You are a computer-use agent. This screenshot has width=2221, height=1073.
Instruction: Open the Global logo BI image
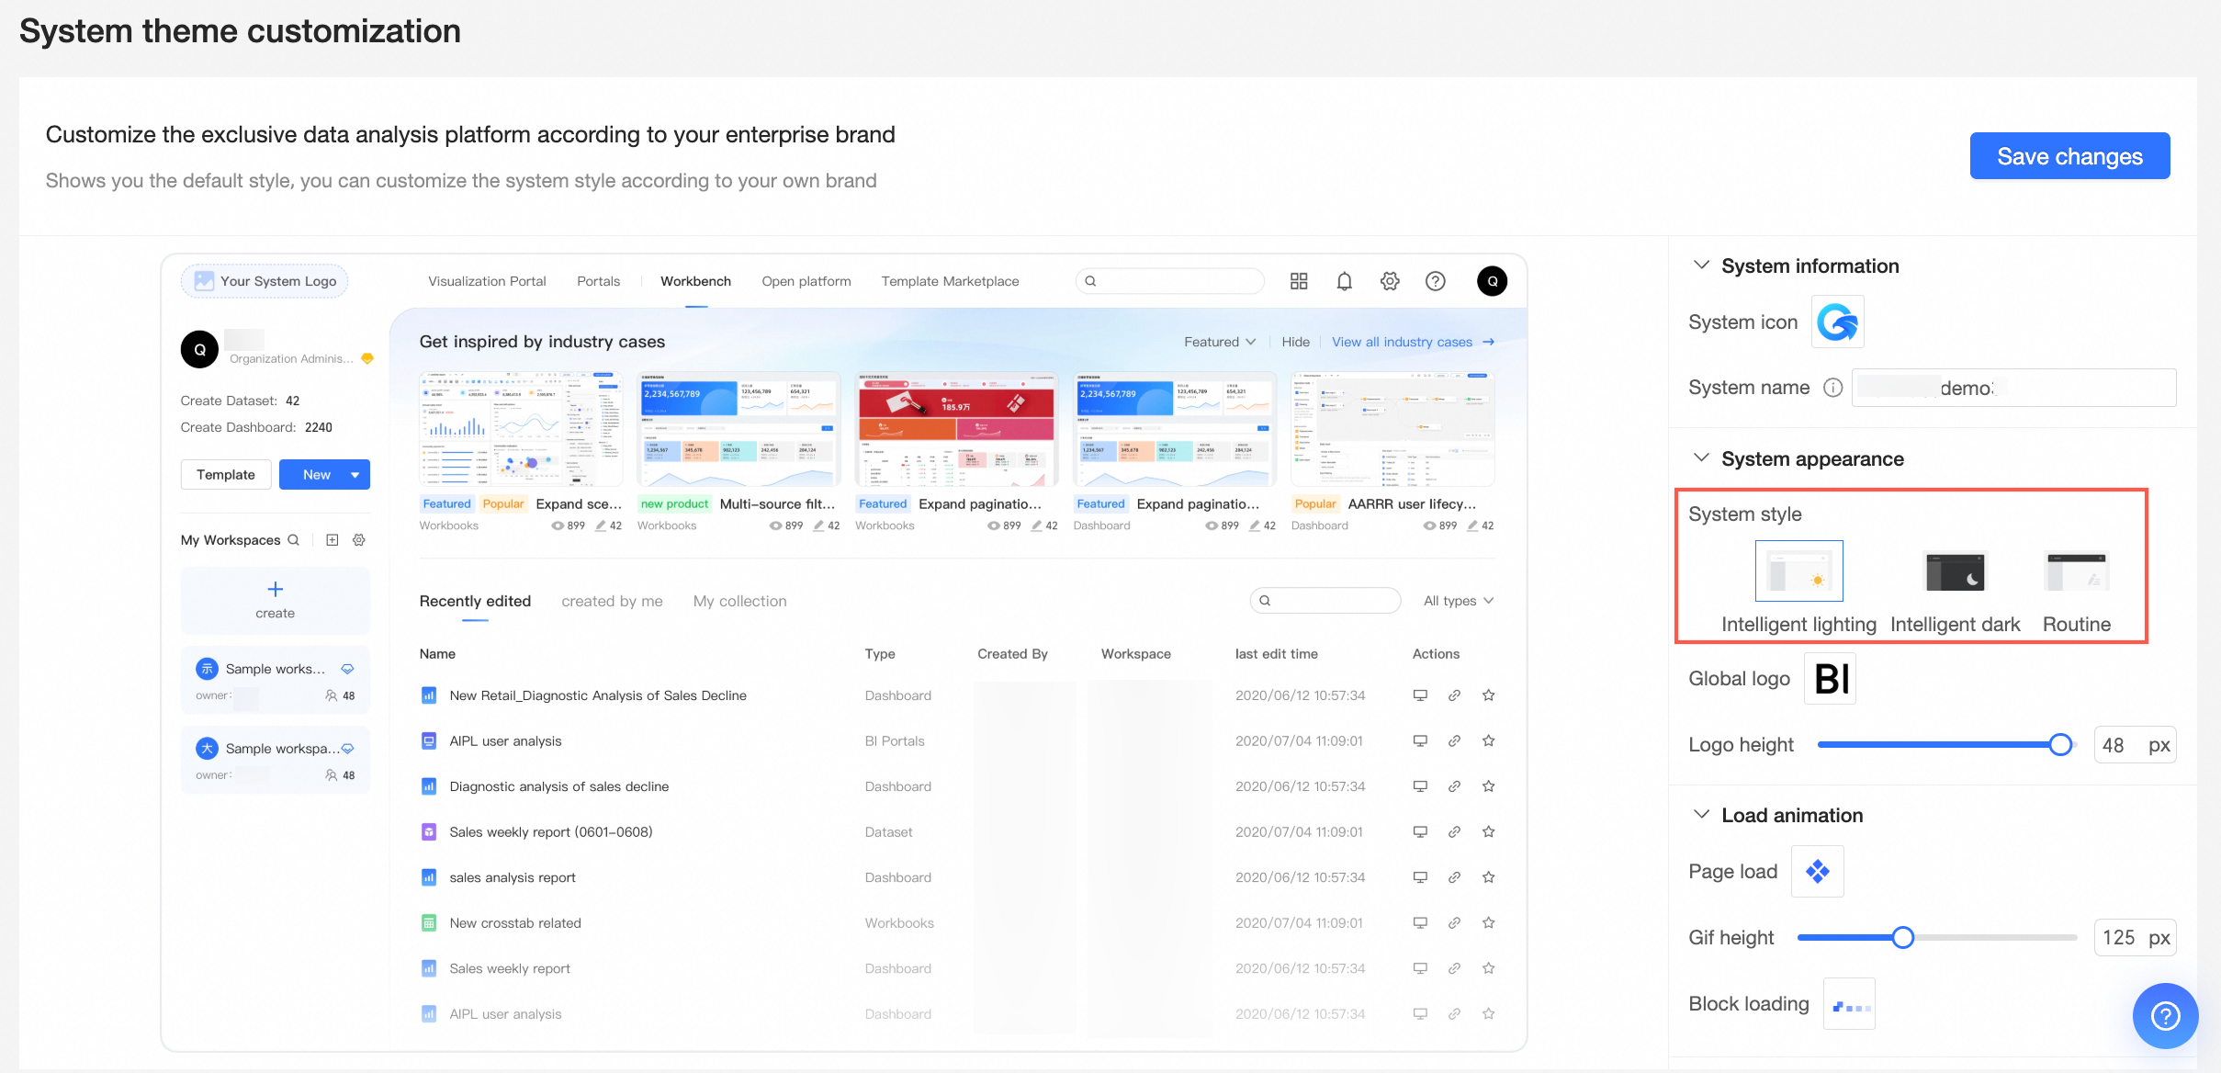(x=1831, y=678)
